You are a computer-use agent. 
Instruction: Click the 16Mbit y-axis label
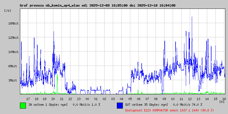(13, 23)
